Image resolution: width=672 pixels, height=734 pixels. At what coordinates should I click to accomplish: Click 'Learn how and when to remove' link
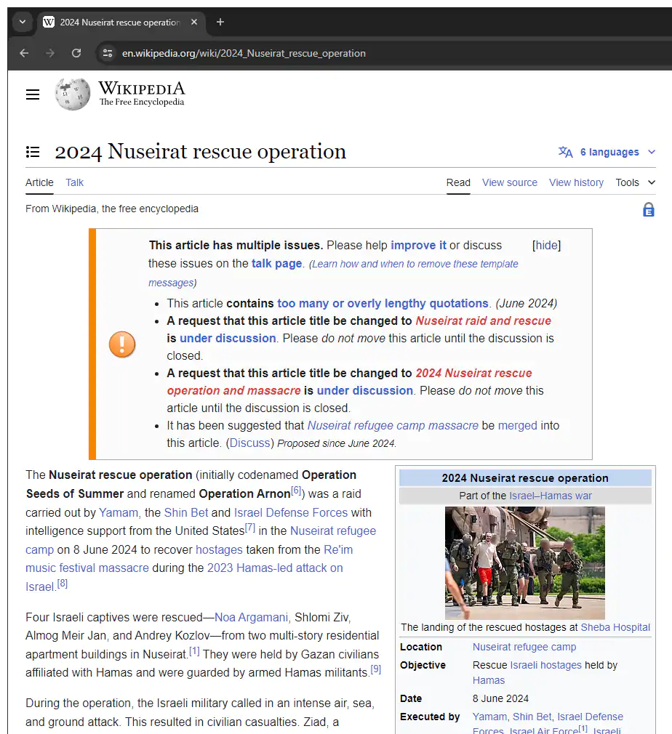[x=333, y=273]
